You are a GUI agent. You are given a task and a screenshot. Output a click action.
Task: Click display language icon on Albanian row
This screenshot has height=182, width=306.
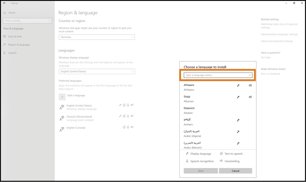coord(238,97)
